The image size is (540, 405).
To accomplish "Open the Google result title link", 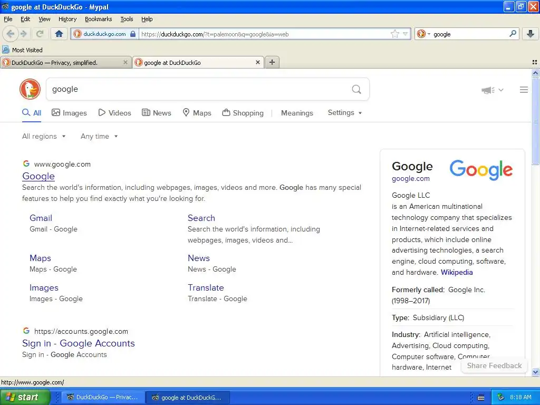I will (x=38, y=176).
